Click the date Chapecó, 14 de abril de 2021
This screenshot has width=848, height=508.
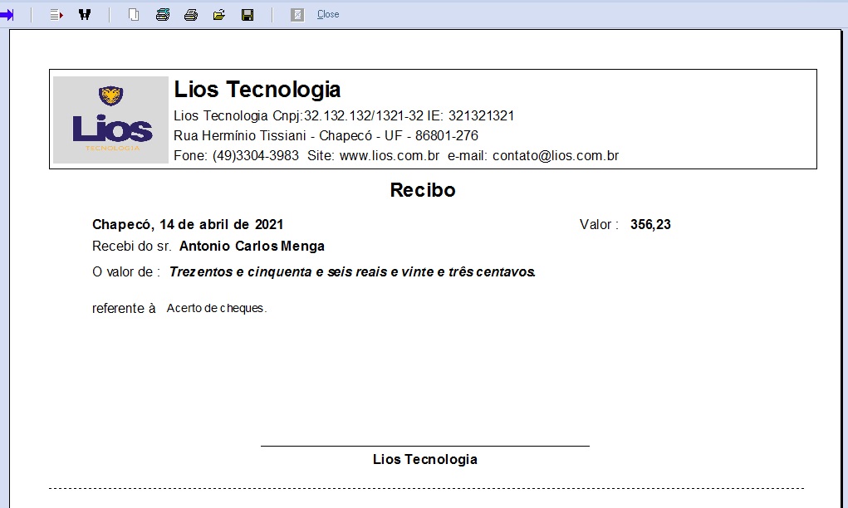pos(188,224)
